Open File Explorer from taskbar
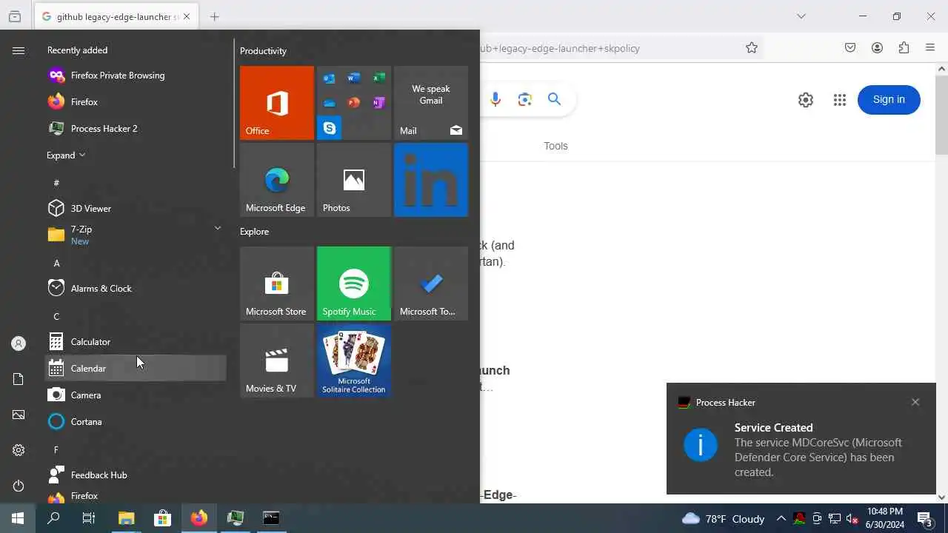 127,518
